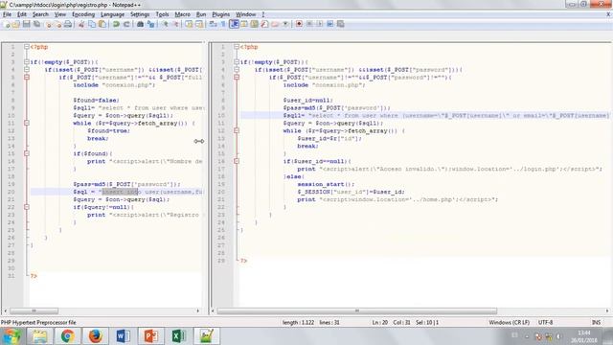Click the Zoom Out toolbar icon
Image resolution: width=613 pixels, height=345 pixels.
[176, 24]
